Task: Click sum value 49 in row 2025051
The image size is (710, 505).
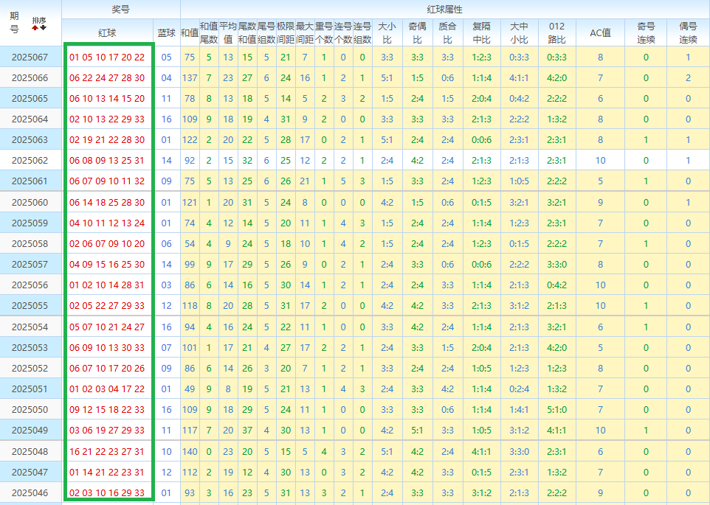Action: pos(190,389)
